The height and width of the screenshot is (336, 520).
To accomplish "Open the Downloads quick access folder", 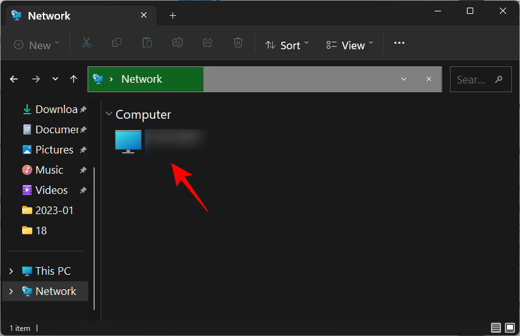I will [56, 109].
